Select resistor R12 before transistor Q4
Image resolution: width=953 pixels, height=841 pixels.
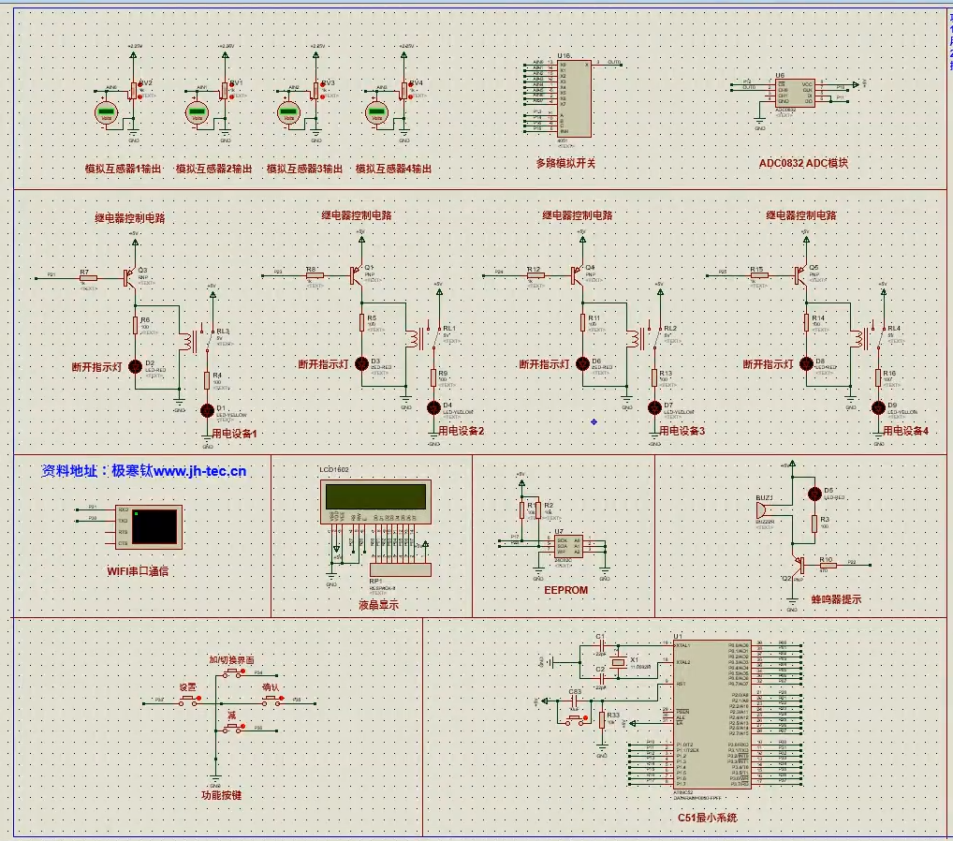pos(535,275)
